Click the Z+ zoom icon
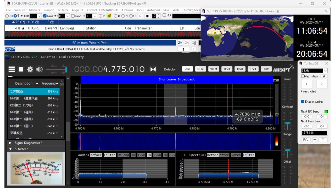The width and height of the screenshot is (335, 188). [x=180, y=43]
